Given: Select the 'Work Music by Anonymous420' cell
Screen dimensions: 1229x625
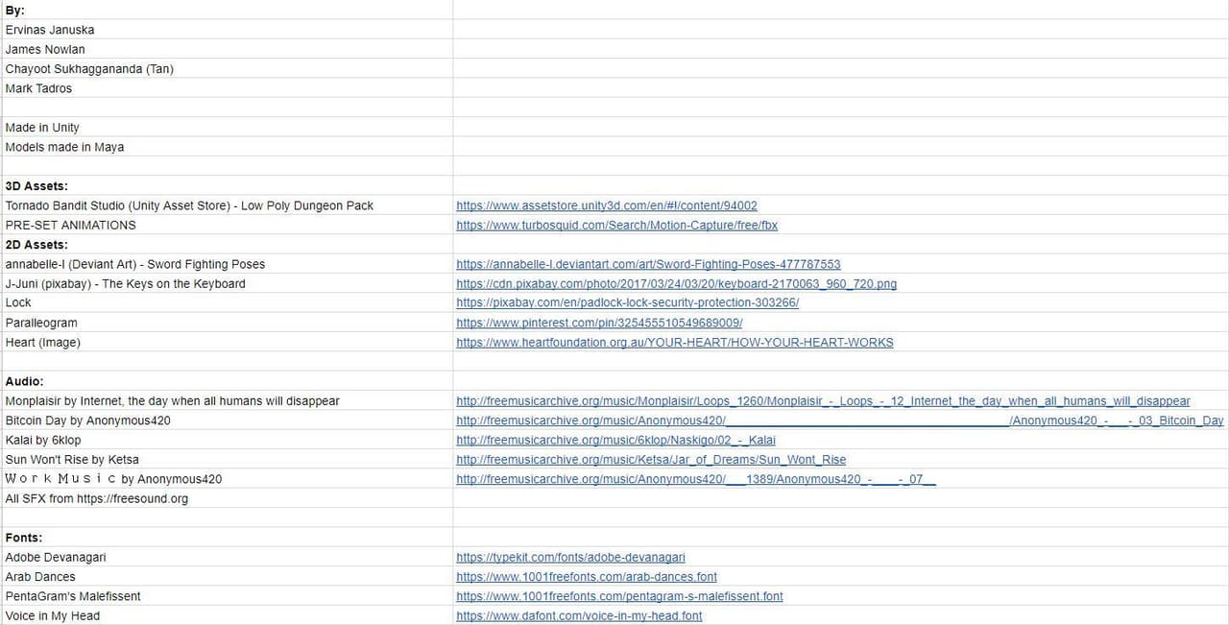Looking at the screenshot, I should pos(227,479).
